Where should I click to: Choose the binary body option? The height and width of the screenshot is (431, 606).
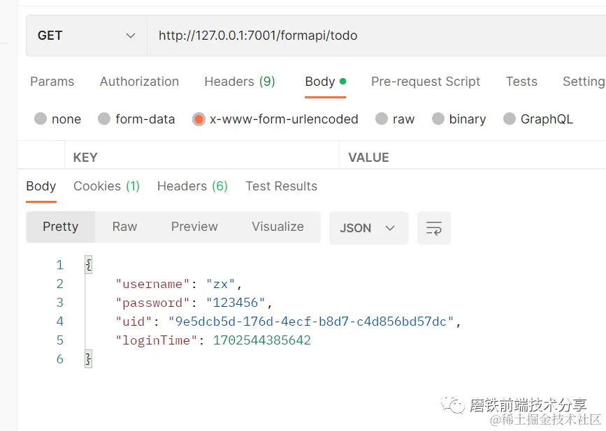pos(459,119)
